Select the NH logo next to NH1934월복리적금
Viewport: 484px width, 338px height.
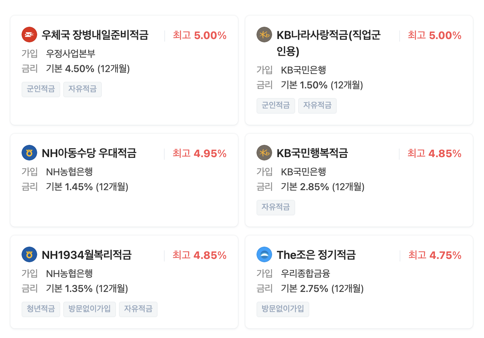[29, 255]
